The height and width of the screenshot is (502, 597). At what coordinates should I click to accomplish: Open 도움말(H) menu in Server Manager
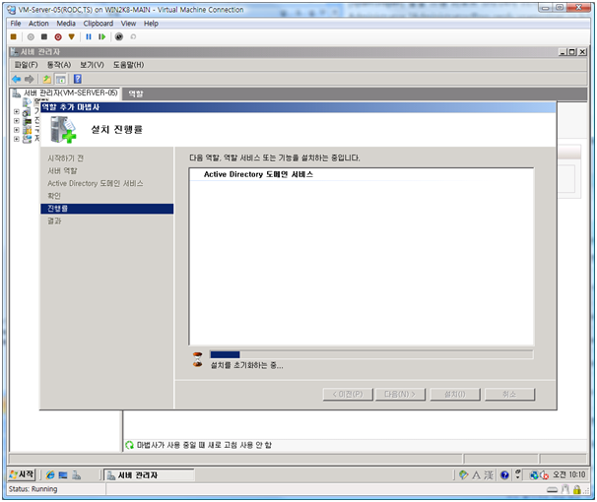tap(128, 65)
